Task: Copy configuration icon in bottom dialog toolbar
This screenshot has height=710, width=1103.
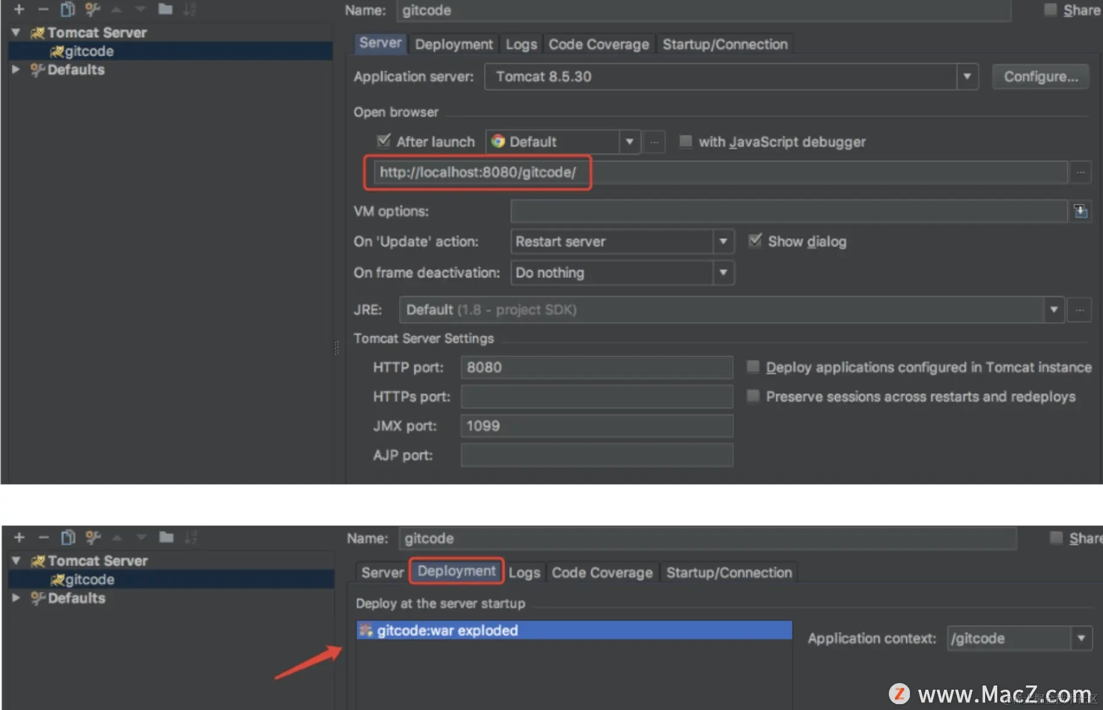Action: (x=68, y=537)
